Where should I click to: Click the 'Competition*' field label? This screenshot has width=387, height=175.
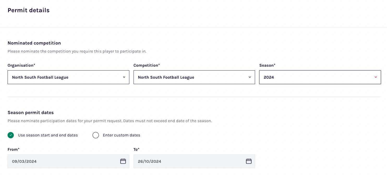pos(147,65)
